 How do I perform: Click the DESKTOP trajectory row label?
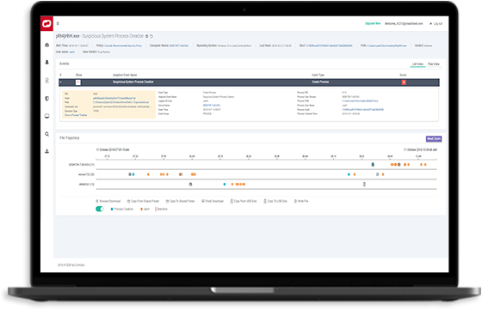[x=81, y=165]
